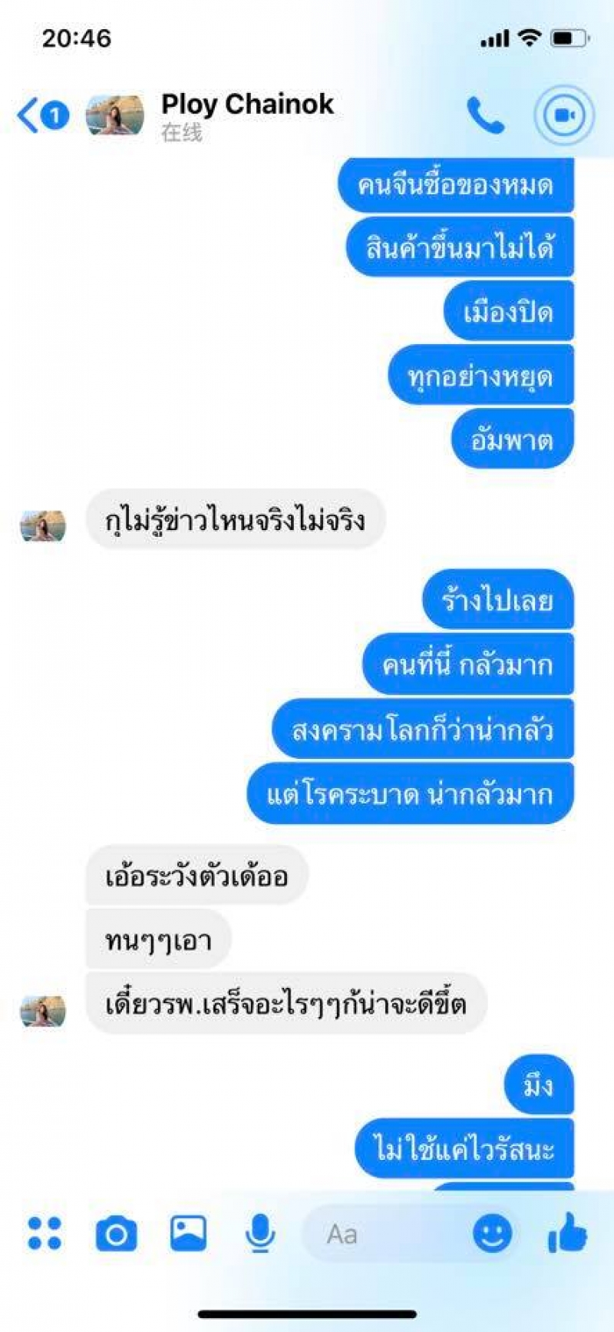Open the camera to take a photo
The image size is (614, 1332).
point(117,1234)
